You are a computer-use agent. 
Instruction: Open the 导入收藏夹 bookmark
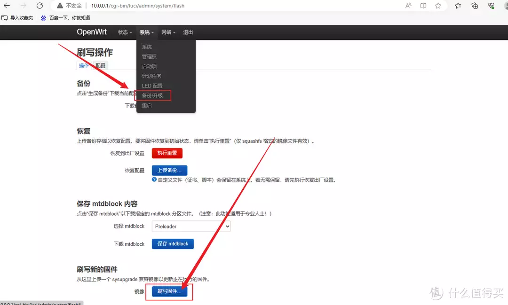[x=17, y=18]
